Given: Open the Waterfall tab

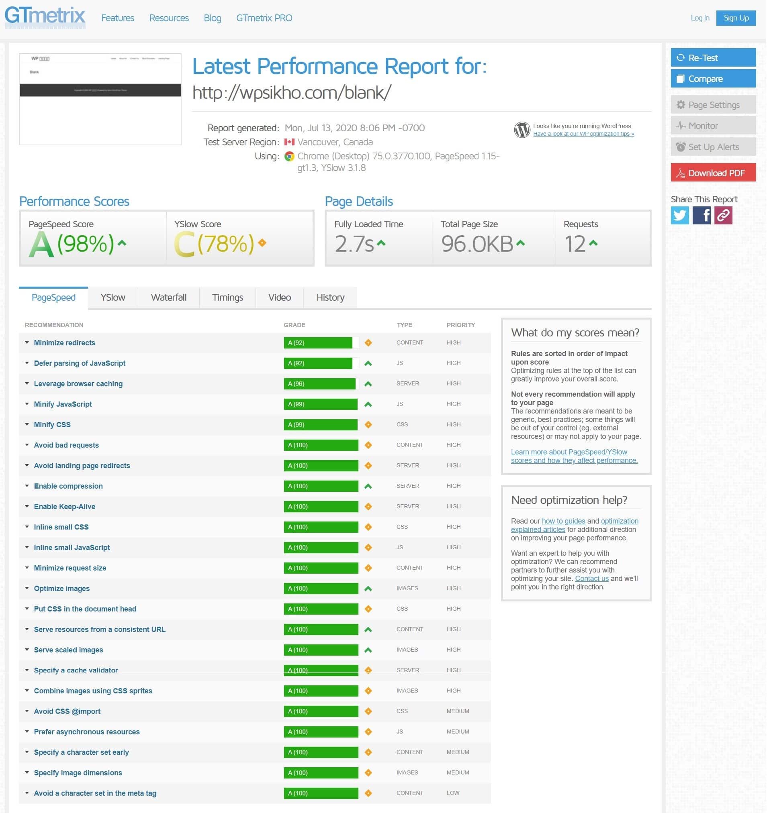Looking at the screenshot, I should 169,298.
